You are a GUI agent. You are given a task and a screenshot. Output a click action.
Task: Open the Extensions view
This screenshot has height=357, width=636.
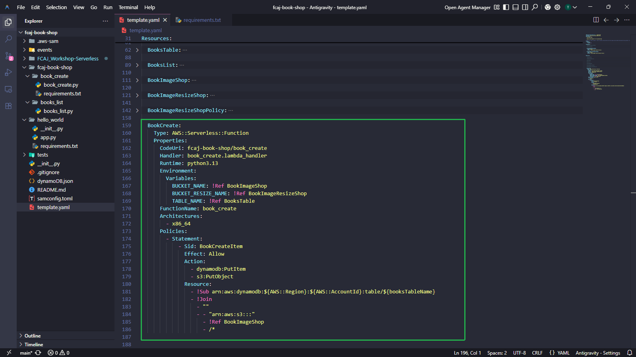point(8,106)
